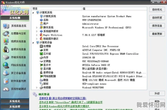Click the 显示卡 graphics card icon
This screenshot has height=110, width=167.
[x=41, y=65]
